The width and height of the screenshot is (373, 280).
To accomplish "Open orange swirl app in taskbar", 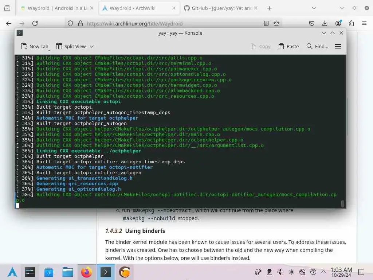I will (x=125, y=272).
